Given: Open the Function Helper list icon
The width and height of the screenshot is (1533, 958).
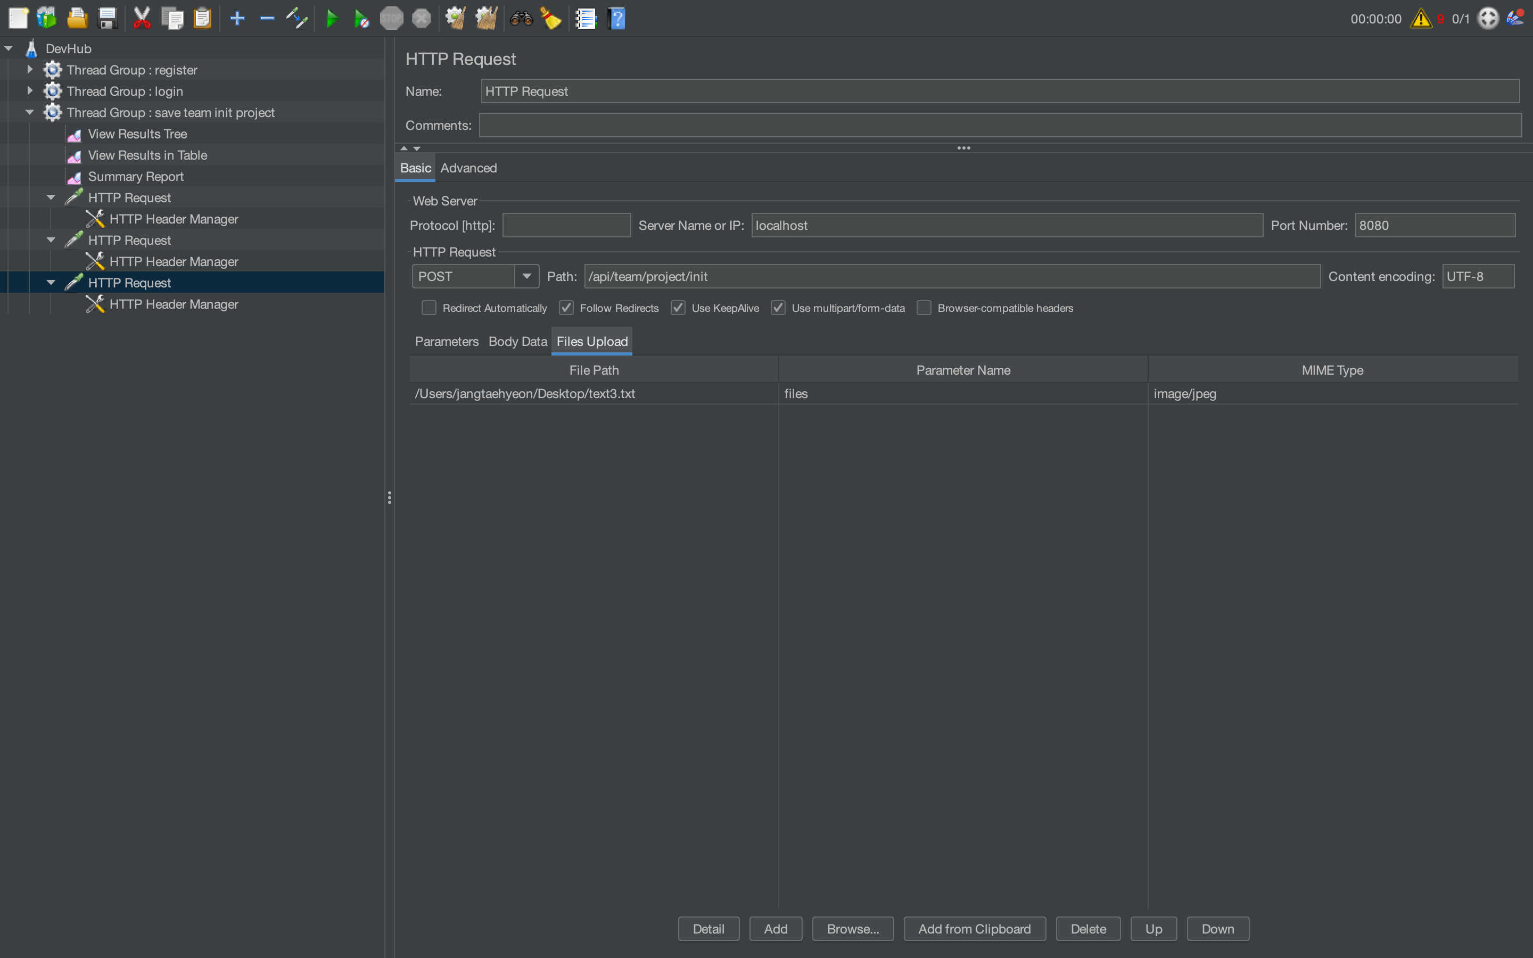Looking at the screenshot, I should pos(586,19).
